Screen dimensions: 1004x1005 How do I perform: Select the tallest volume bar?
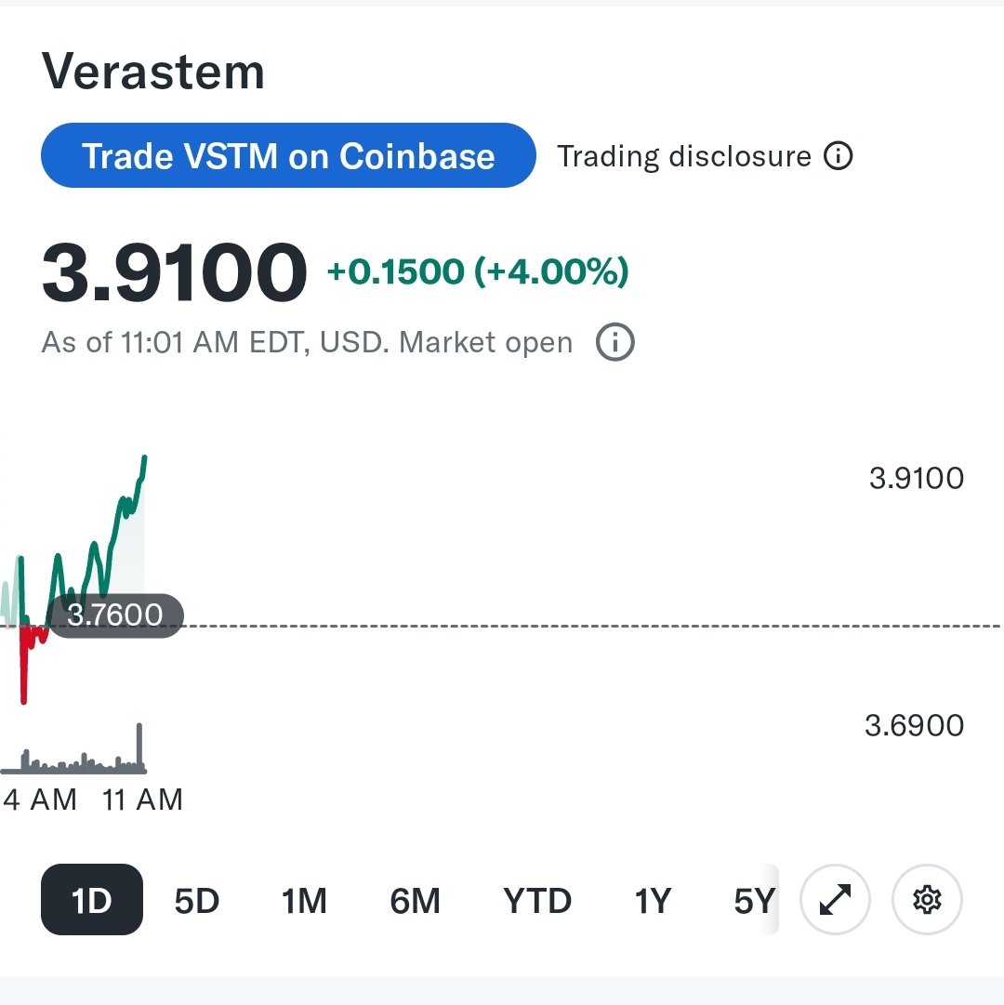pyautogui.click(x=139, y=747)
